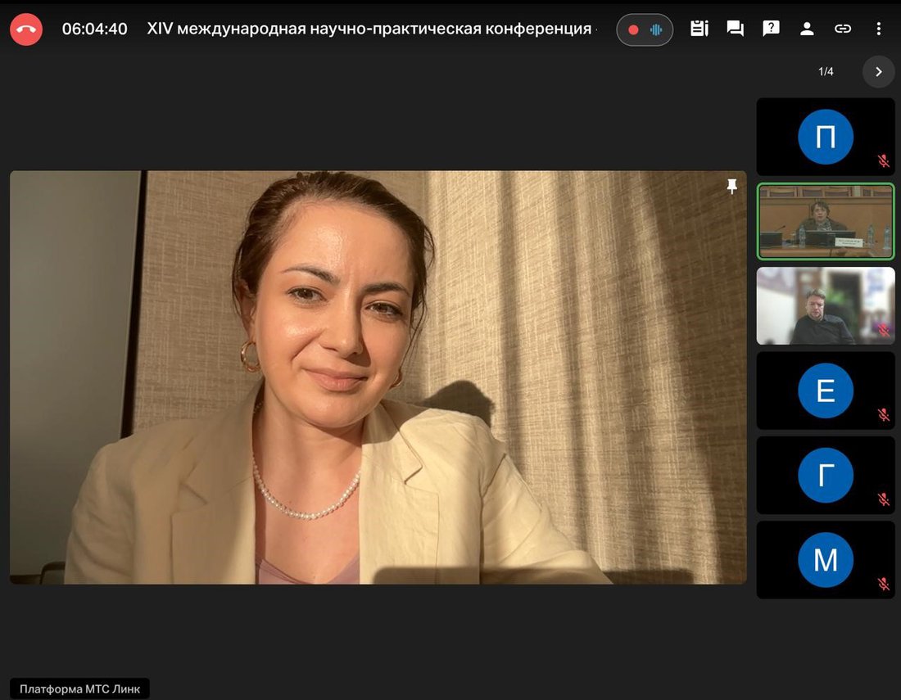Click the Платформа МТС Линк label

(80, 689)
